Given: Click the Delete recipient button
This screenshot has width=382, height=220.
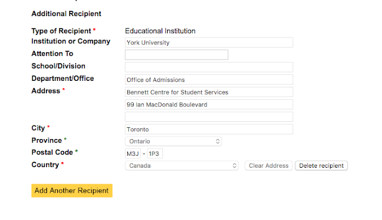Looking at the screenshot, I should 321,166.
